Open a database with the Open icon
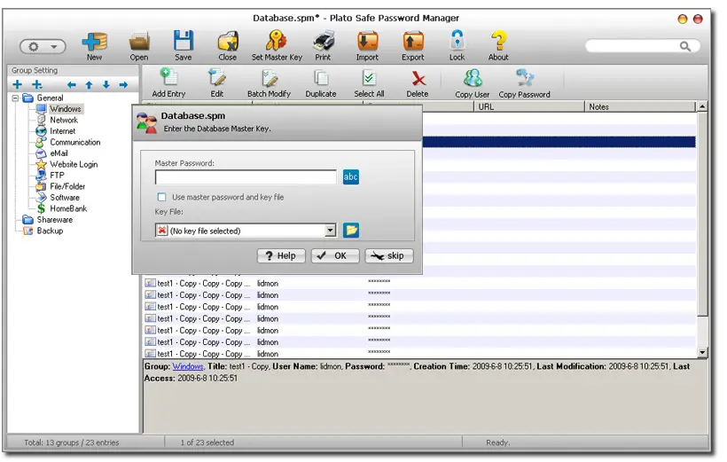Image resolution: width=727 pixels, height=462 pixels. coord(139,45)
